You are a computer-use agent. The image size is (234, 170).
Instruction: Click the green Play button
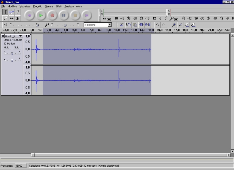[41, 15]
